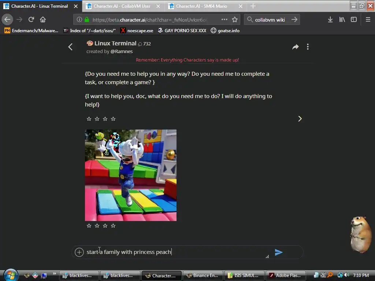Switch to Binance En... taskbar window
This screenshot has width=375, height=281.
tap(202, 276)
